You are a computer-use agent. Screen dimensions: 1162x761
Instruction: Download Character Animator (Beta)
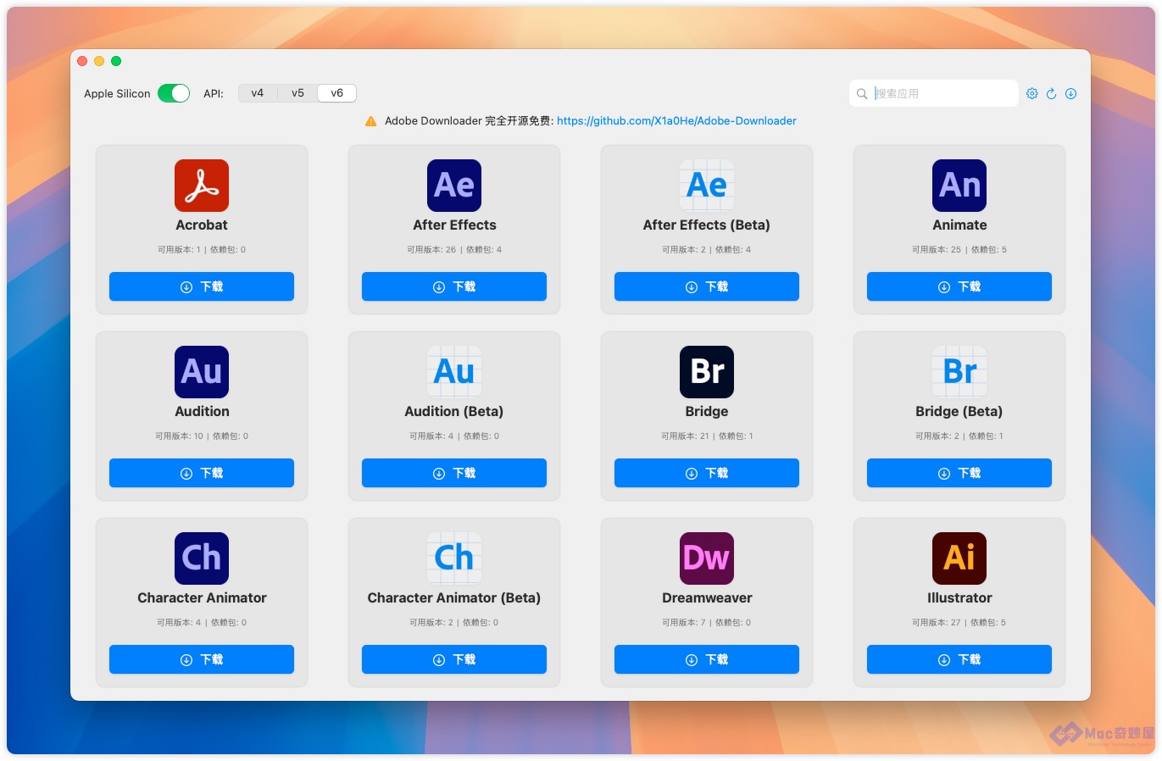454,659
